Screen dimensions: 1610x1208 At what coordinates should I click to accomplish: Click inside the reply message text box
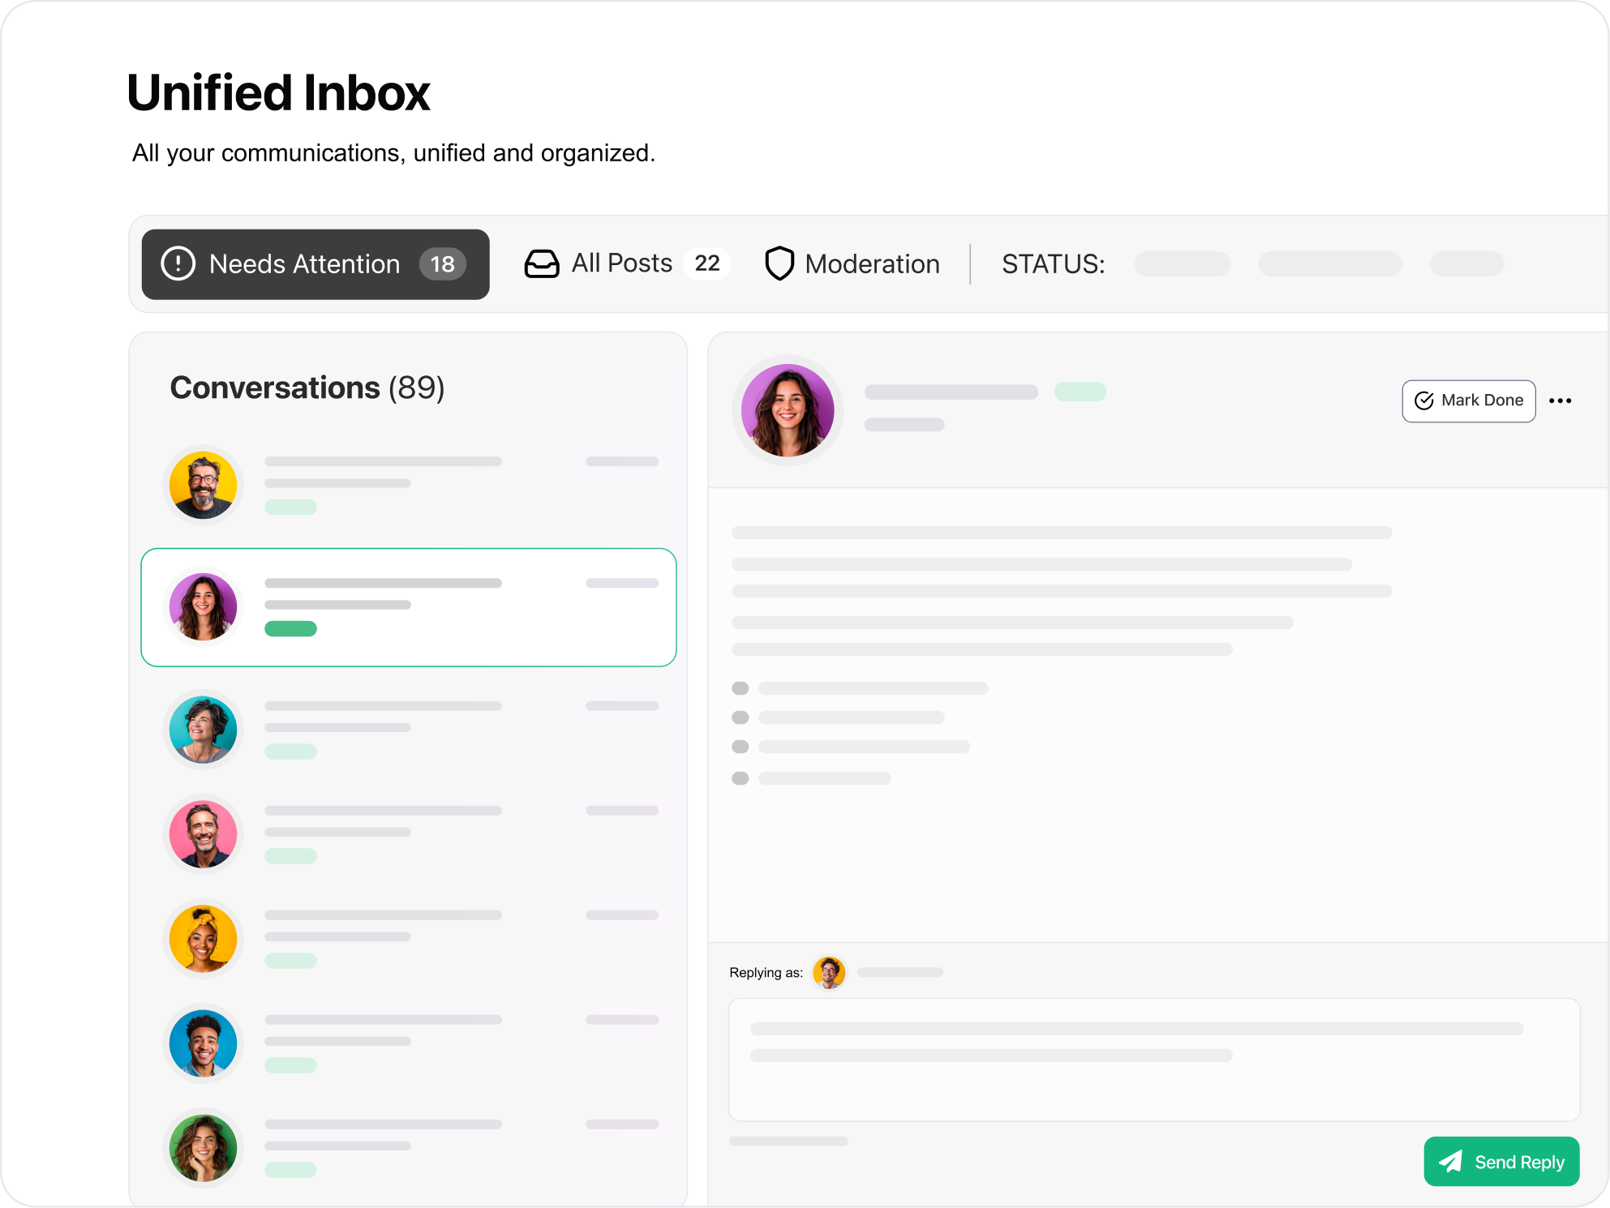(1154, 1060)
